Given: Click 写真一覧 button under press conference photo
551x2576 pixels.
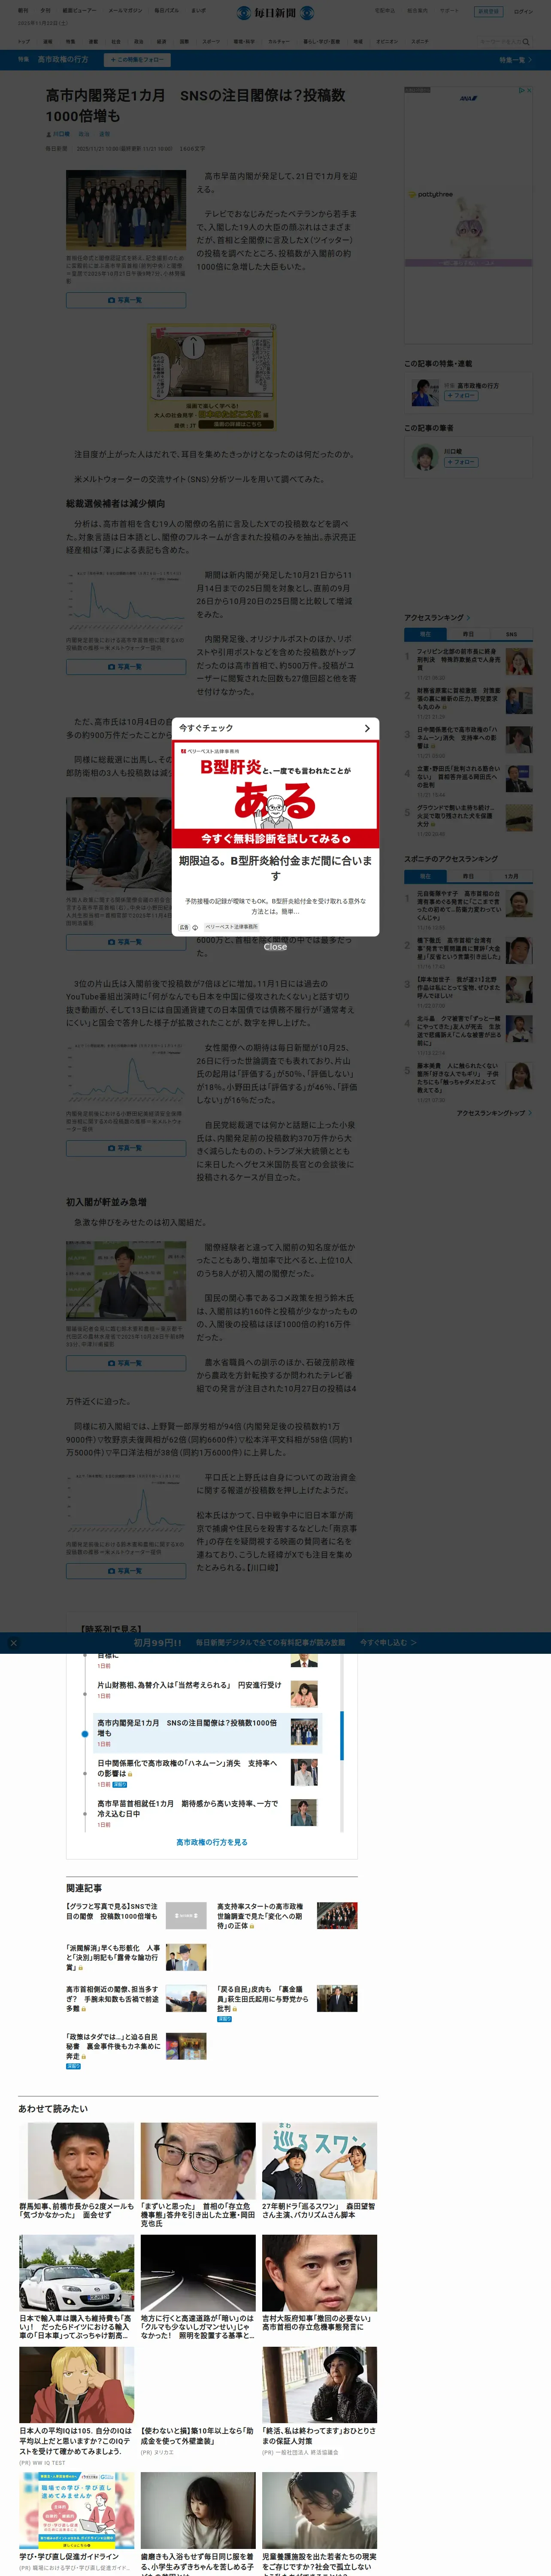Looking at the screenshot, I should click(126, 1363).
